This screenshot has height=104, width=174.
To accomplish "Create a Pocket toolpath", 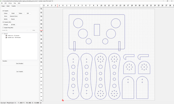I will point(13,13).
